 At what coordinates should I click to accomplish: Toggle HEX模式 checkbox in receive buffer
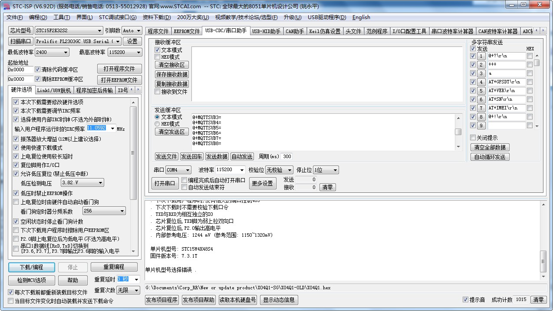(x=158, y=57)
